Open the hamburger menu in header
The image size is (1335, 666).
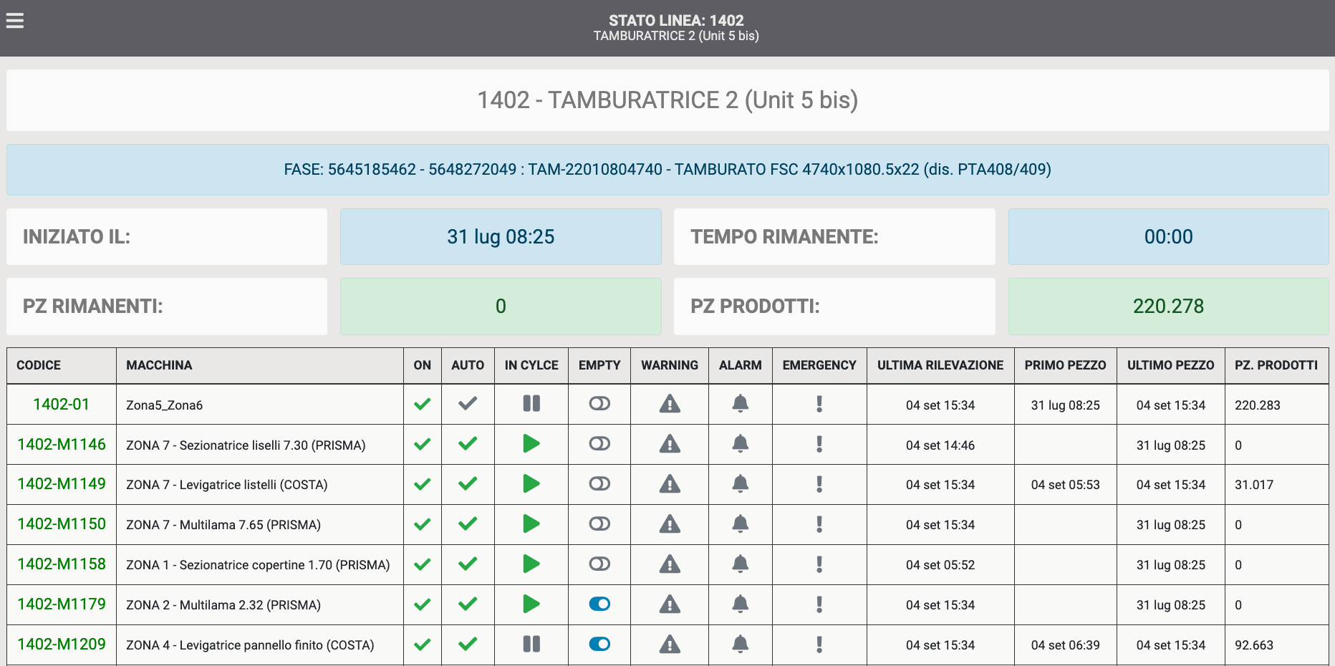(15, 21)
